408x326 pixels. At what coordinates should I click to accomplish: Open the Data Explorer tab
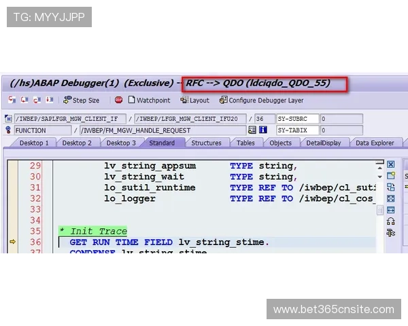374,143
